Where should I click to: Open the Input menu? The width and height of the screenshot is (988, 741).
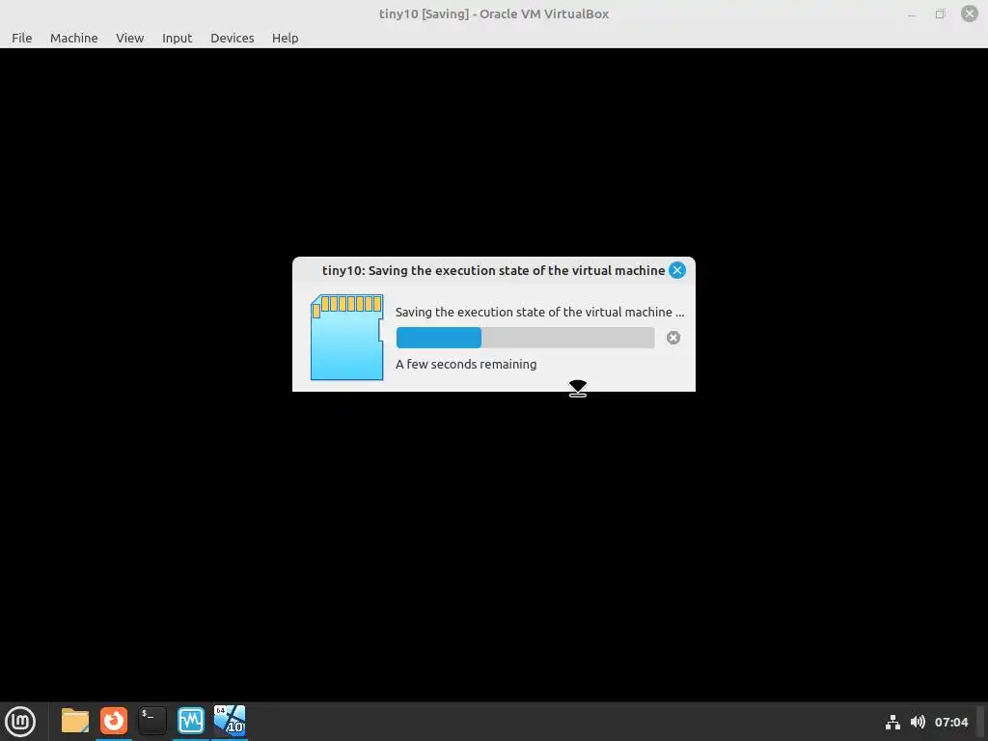coord(178,38)
